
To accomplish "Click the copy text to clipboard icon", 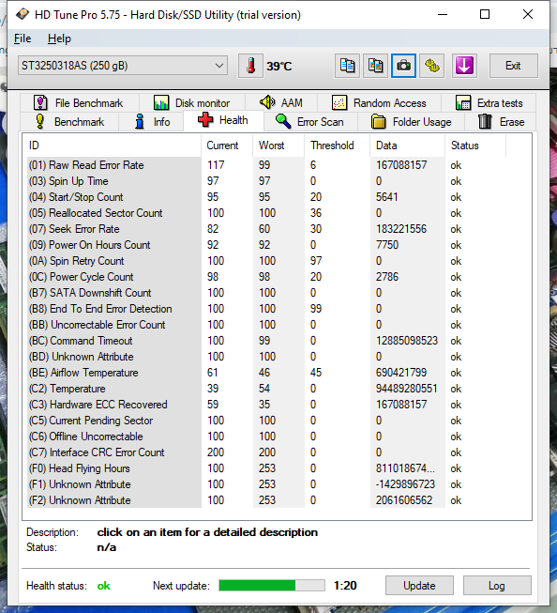I will (x=347, y=66).
